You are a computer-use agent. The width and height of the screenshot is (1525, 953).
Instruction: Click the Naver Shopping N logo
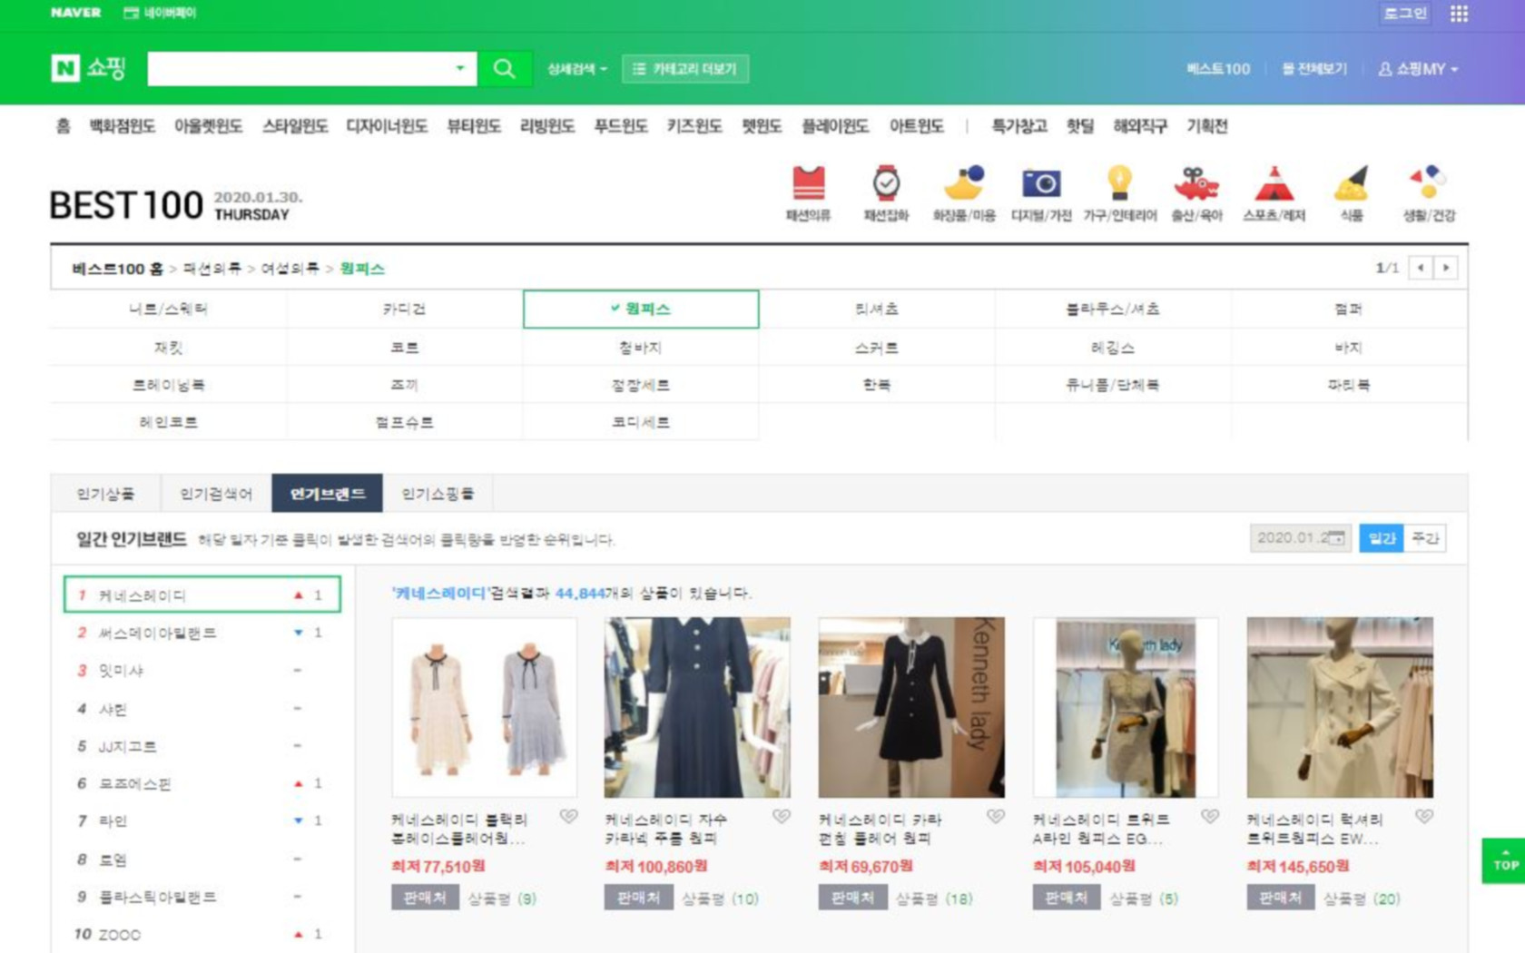pyautogui.click(x=65, y=68)
